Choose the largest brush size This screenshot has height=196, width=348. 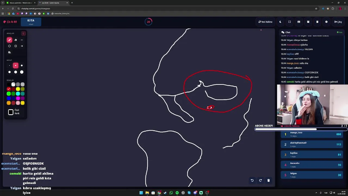coord(22,72)
